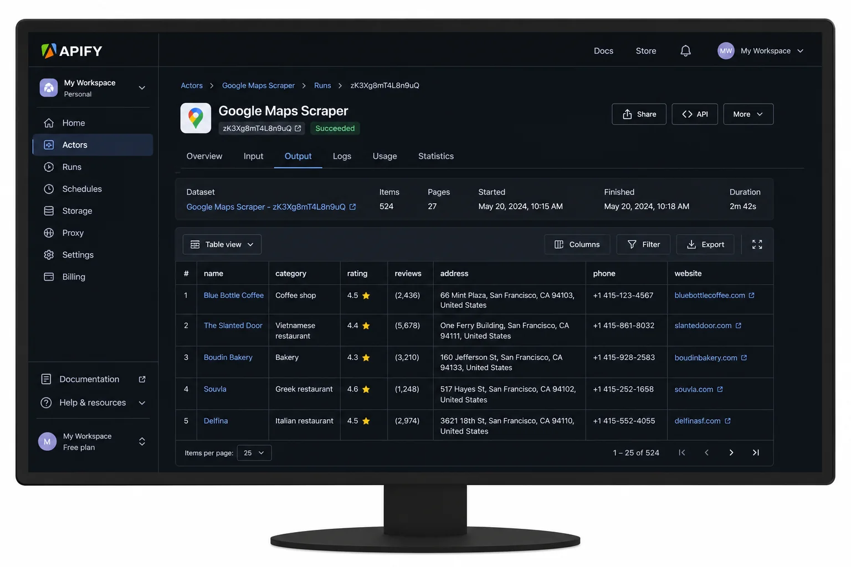This screenshot has width=851, height=567.
Task: Go to last page of results
Action: click(x=756, y=453)
